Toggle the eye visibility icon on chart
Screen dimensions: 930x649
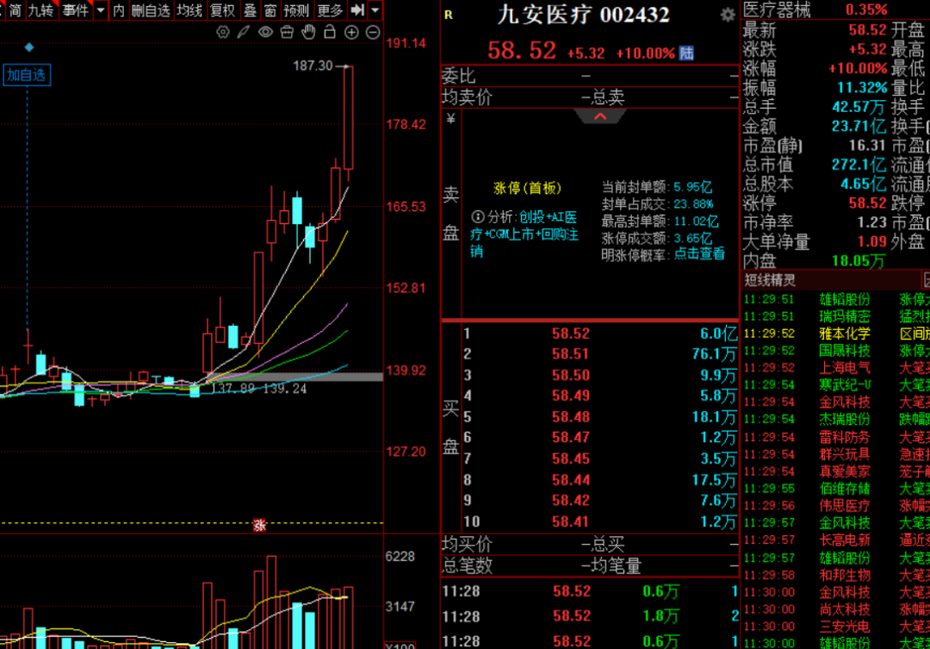point(265,32)
